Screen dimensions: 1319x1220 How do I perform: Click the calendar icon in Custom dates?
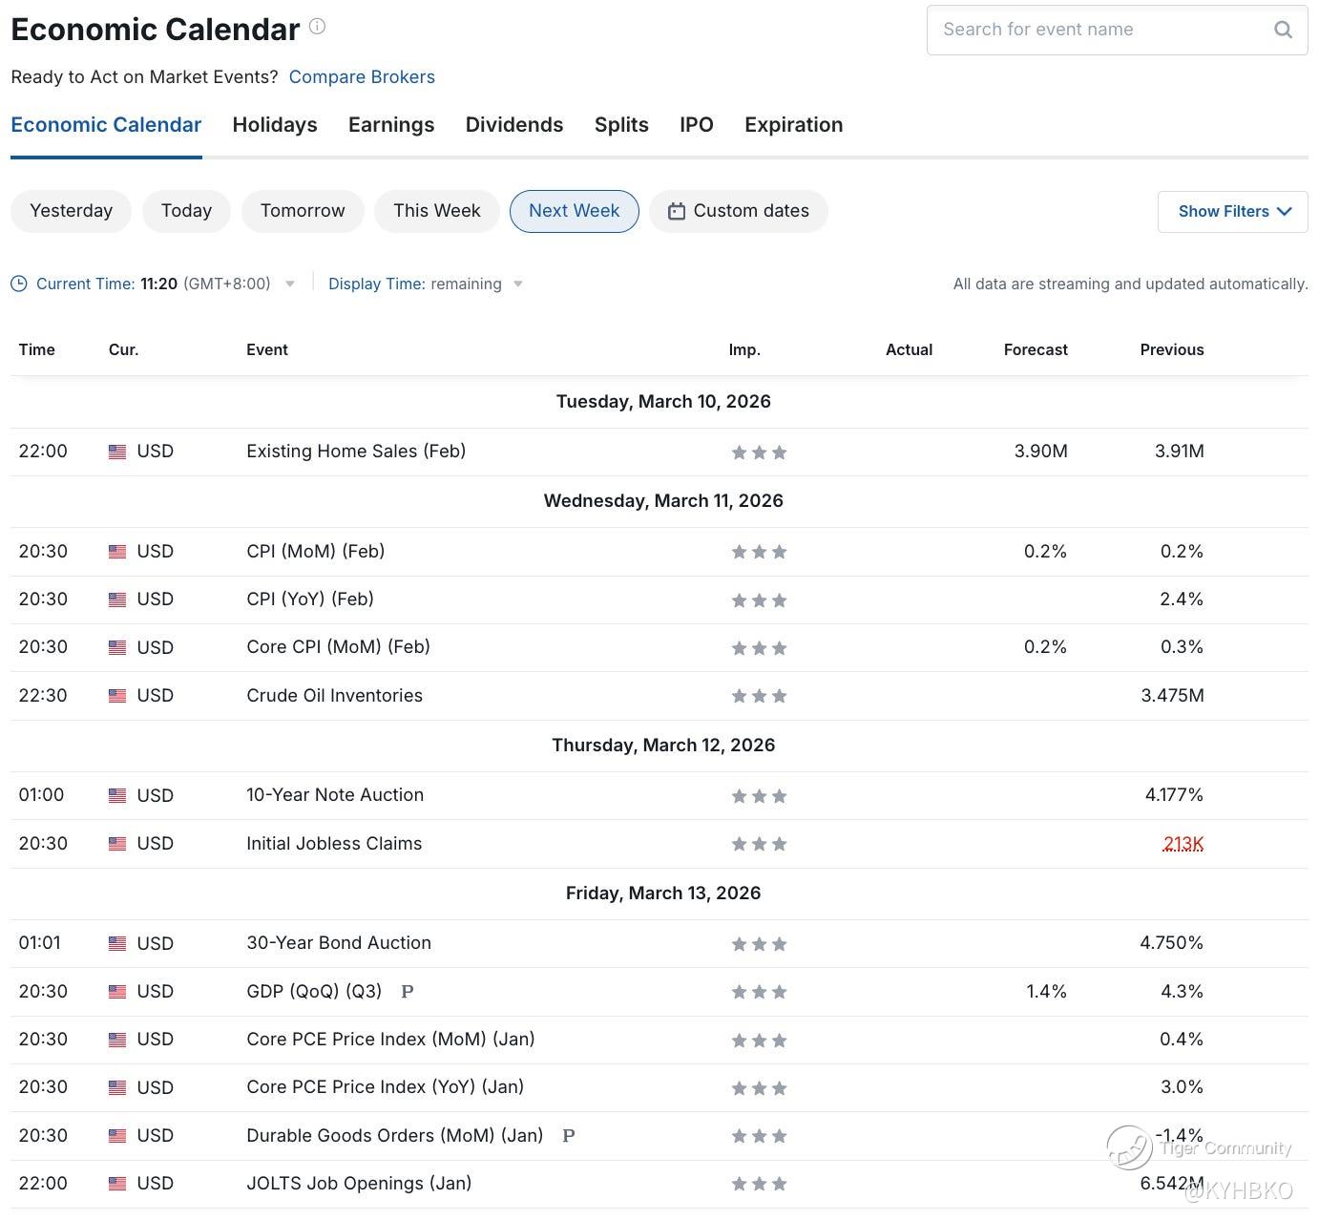click(x=676, y=211)
